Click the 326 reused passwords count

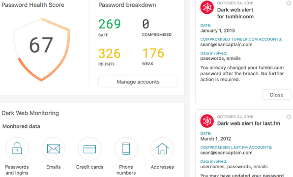[110, 54]
